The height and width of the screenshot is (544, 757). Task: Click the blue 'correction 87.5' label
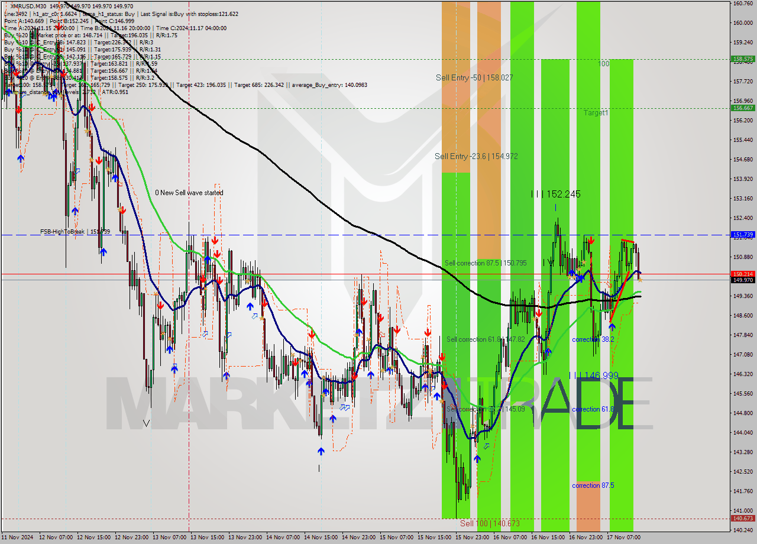tap(593, 485)
